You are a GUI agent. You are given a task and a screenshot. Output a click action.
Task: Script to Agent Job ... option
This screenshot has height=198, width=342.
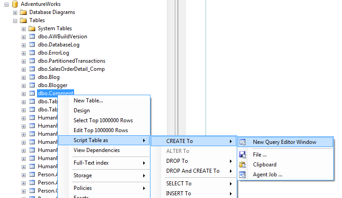[285, 175]
